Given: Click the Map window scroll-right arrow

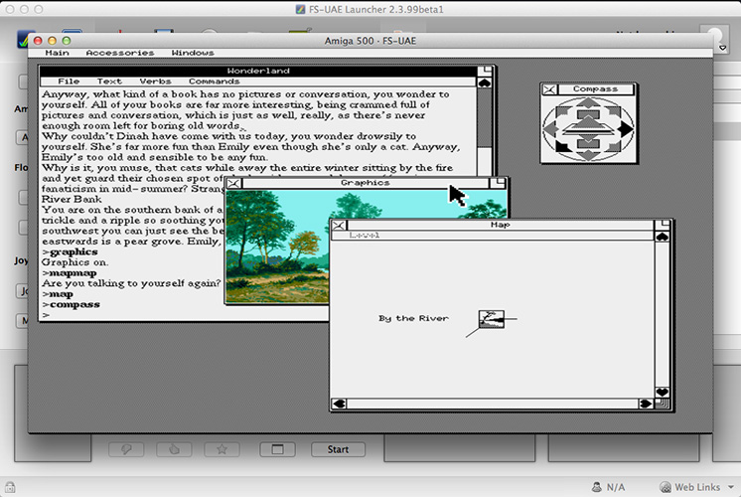Looking at the screenshot, I should pyautogui.click(x=647, y=404).
